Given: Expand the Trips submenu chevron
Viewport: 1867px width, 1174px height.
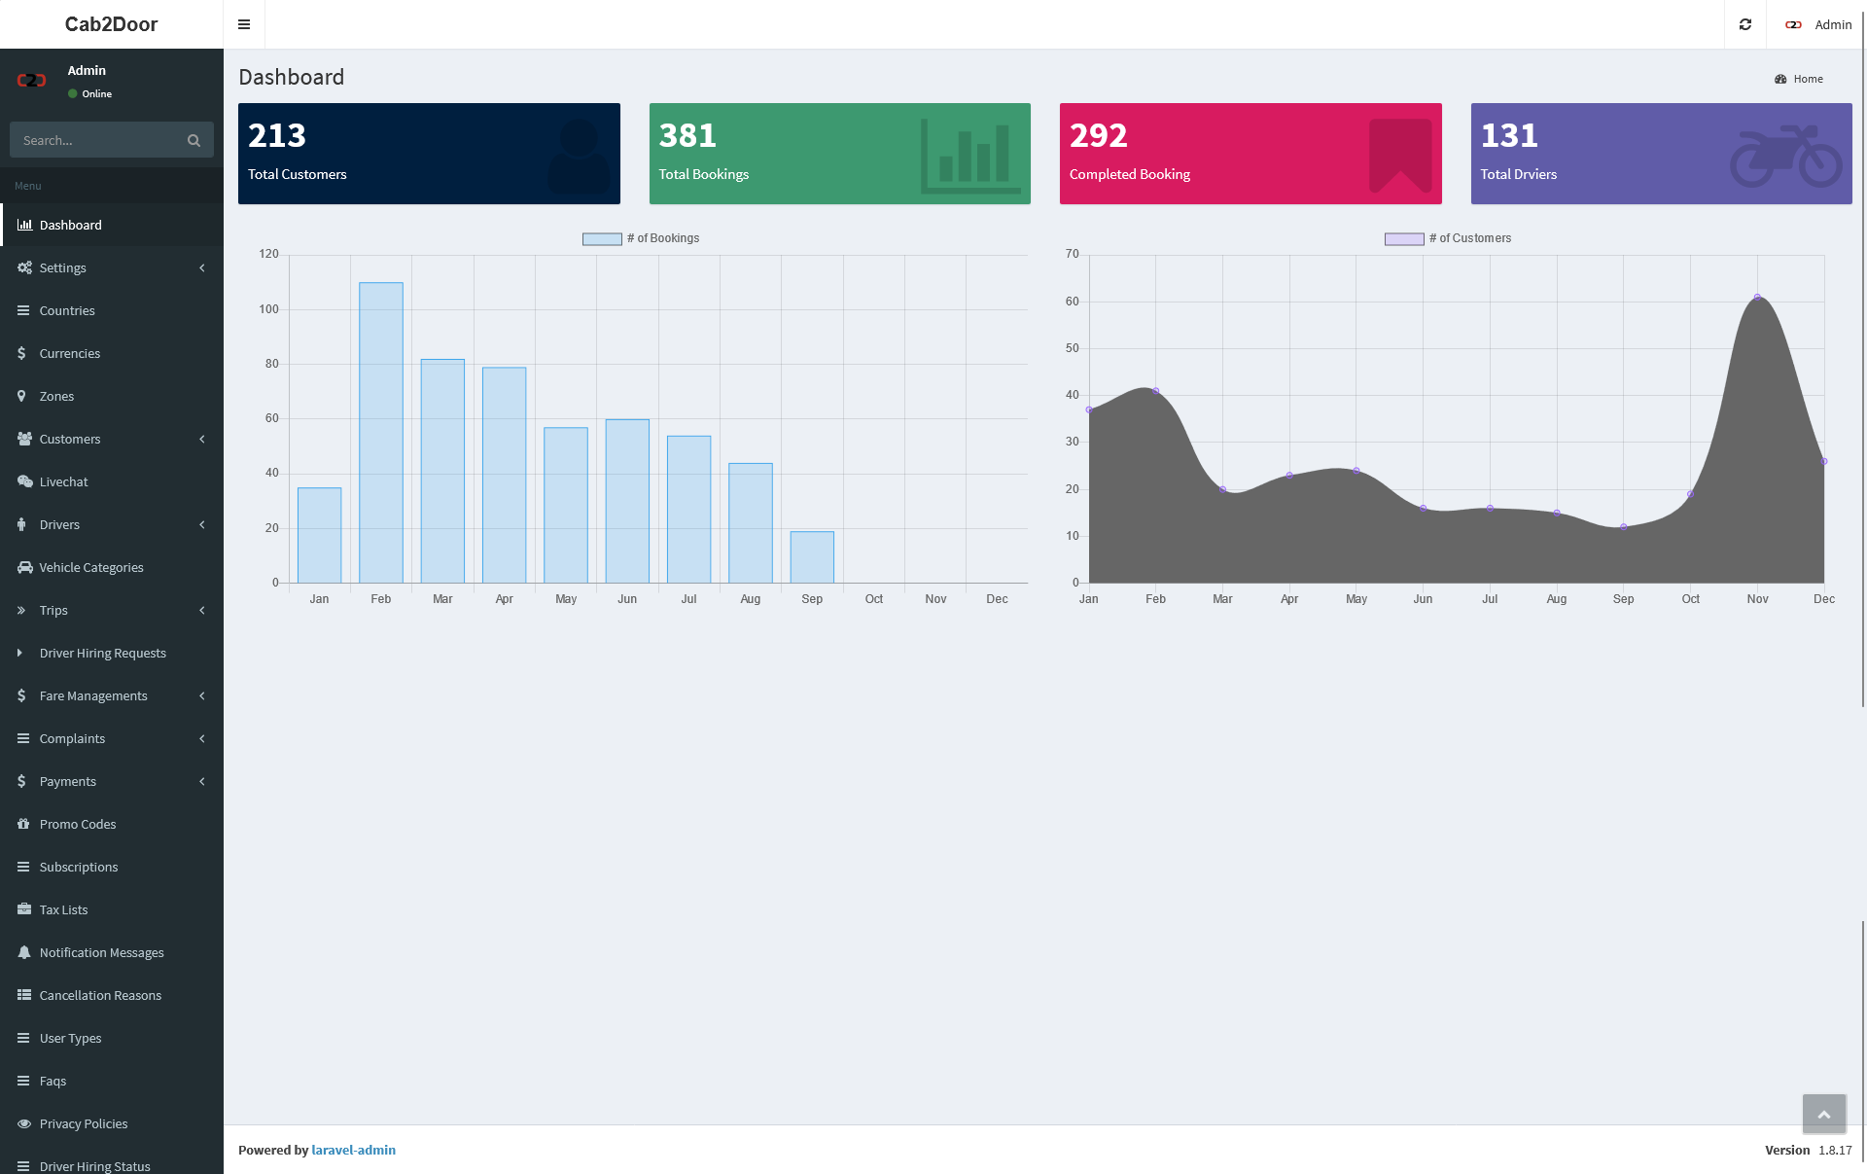Looking at the screenshot, I should [x=202, y=610].
